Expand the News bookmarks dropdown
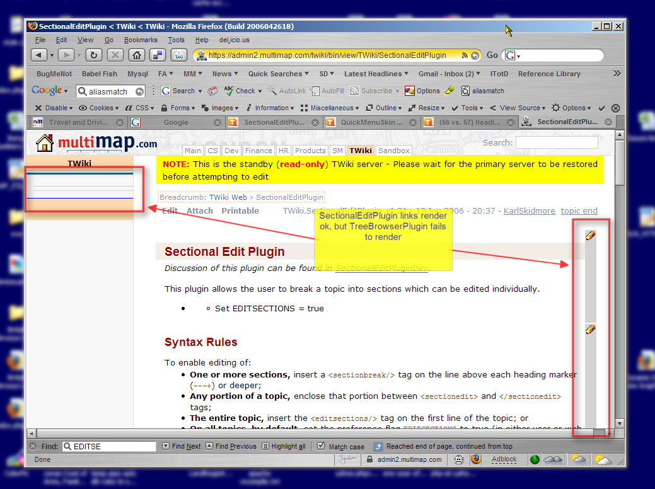 [224, 74]
